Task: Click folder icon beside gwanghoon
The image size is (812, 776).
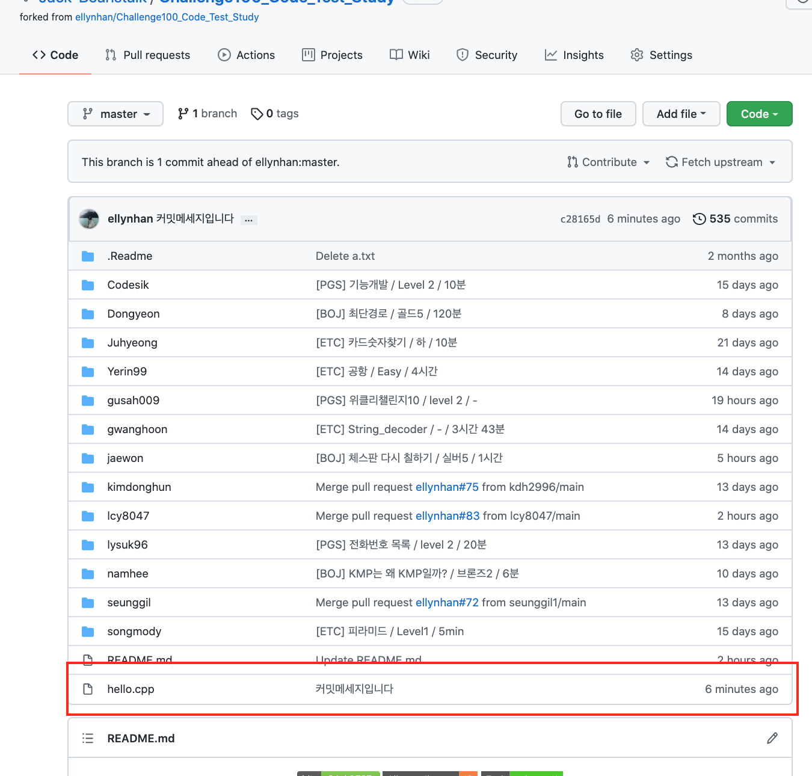Action: (x=88, y=429)
